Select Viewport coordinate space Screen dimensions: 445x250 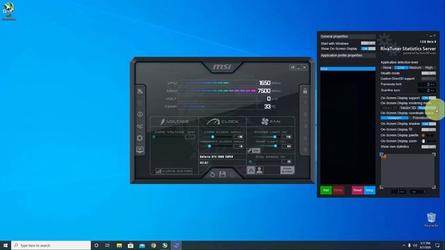394,118
